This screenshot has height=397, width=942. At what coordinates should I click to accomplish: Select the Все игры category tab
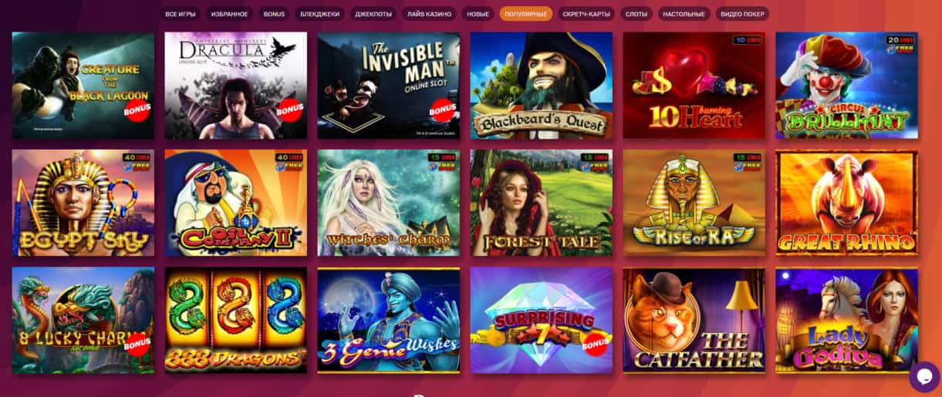coord(181,14)
